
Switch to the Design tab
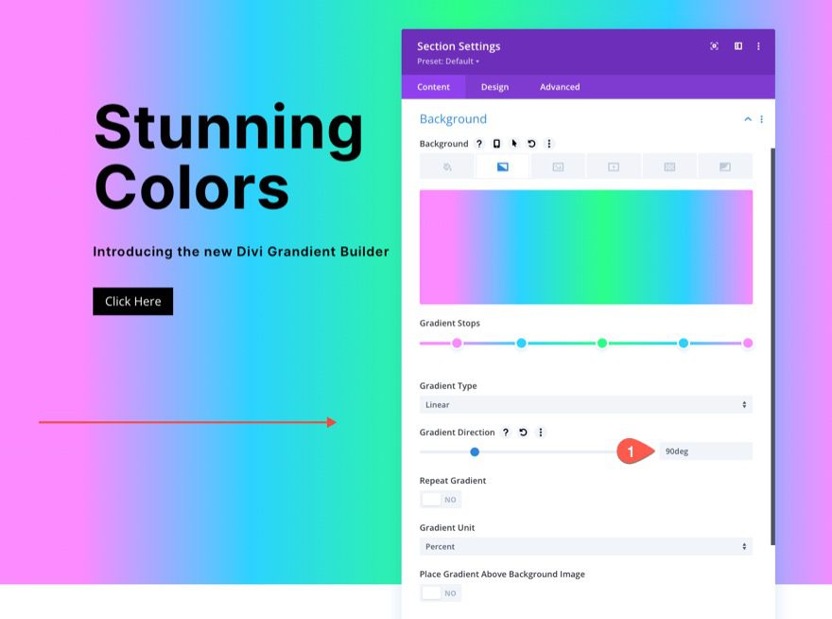coord(494,87)
